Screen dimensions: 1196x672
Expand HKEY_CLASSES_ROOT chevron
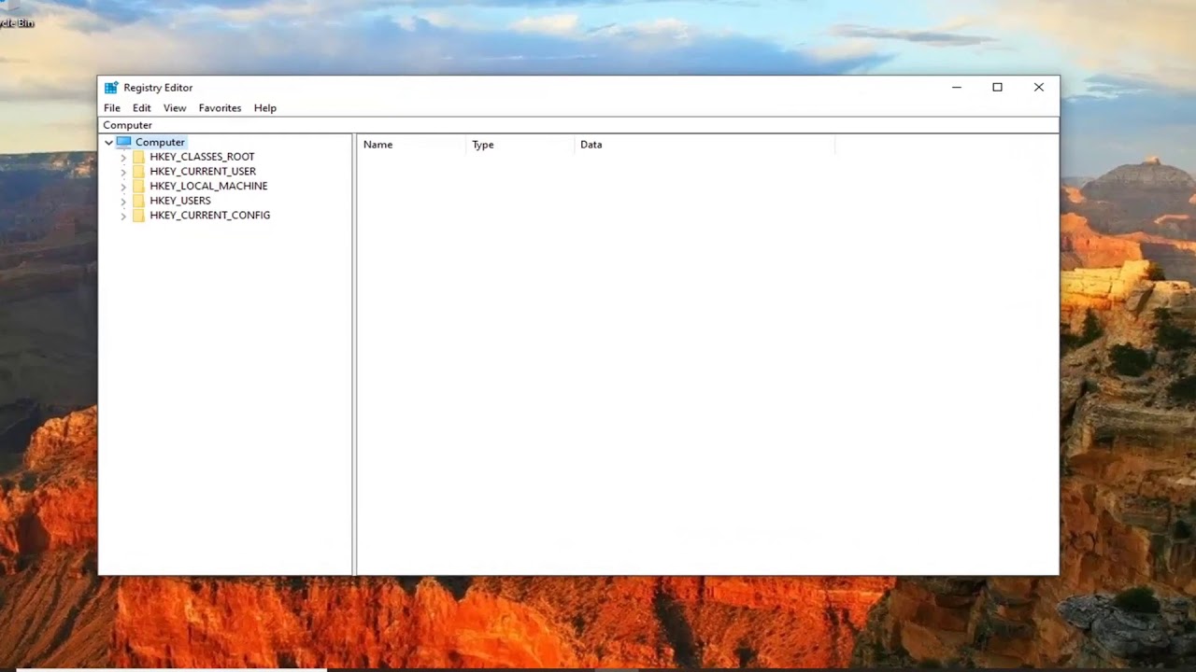[123, 158]
